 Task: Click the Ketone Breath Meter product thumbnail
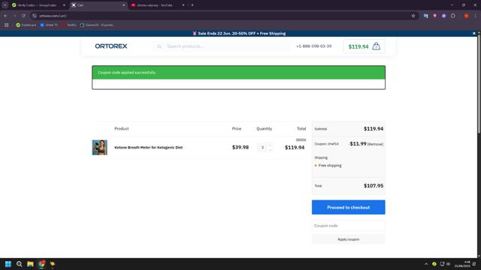pos(100,147)
